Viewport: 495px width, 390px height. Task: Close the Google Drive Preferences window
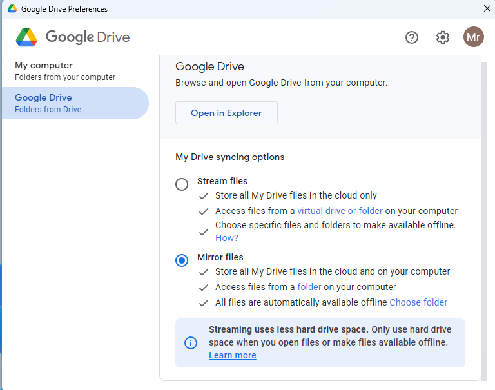pyautogui.click(x=487, y=8)
